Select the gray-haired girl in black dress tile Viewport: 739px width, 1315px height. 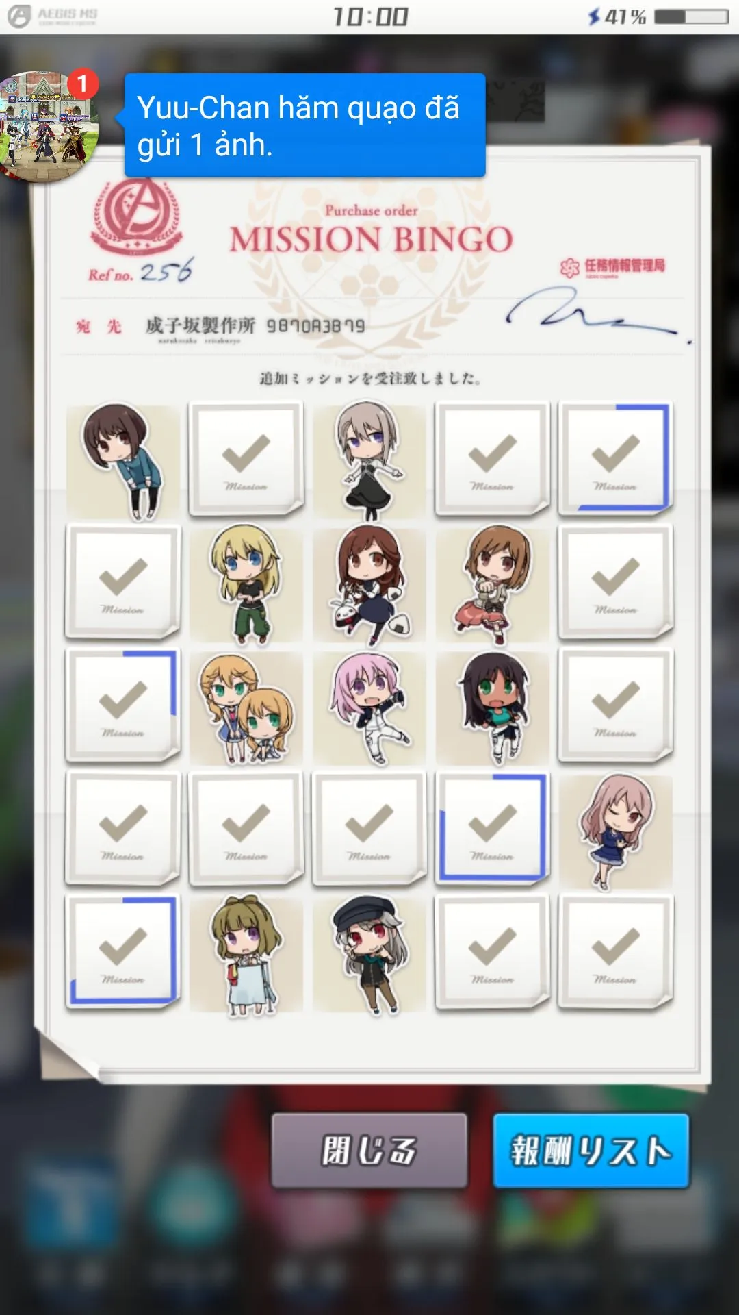369,460
